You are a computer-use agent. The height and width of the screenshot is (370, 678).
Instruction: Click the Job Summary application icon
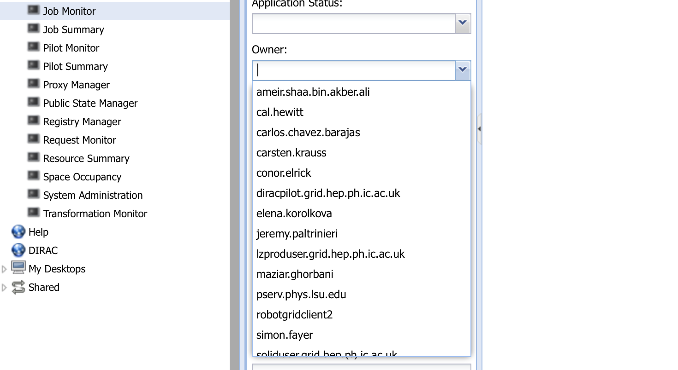click(33, 29)
